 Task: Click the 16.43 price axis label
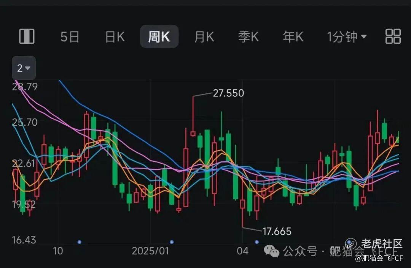pos(24,240)
